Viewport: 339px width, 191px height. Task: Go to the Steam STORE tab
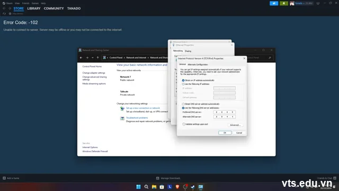19,8
